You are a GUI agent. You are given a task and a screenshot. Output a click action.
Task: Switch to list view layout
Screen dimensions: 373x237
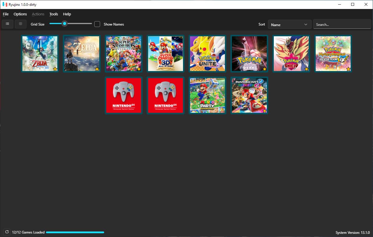pyautogui.click(x=7, y=24)
